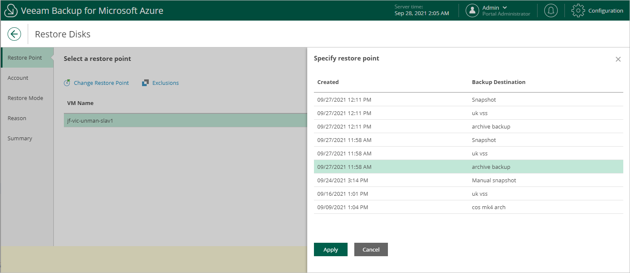
Task: Click the Exclusions icon
Action: pyautogui.click(x=145, y=83)
